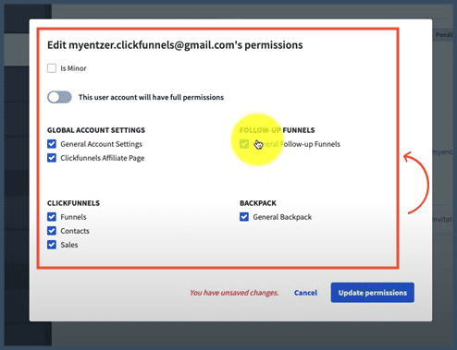The height and width of the screenshot is (350, 457).
Task: Click the CLICKFUNNELS section heading
Action: [x=73, y=203]
